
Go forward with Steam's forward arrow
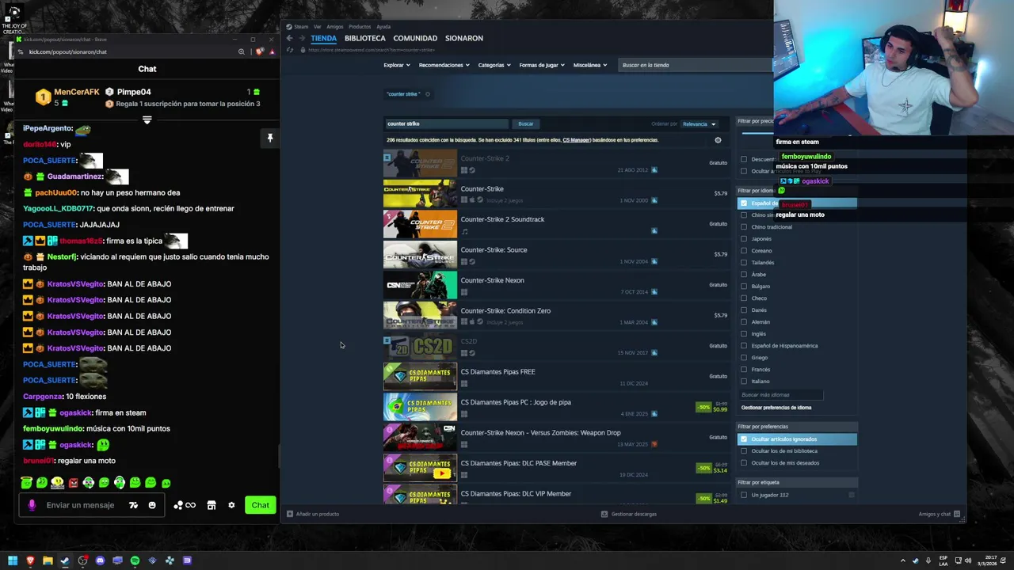(x=302, y=38)
